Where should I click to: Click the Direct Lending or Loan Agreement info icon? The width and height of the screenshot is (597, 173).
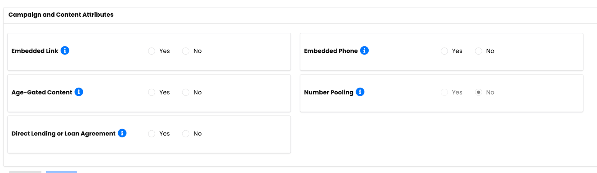122,133
